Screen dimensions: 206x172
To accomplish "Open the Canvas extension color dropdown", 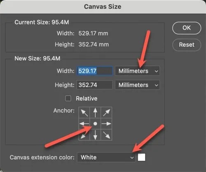I will point(106,157).
